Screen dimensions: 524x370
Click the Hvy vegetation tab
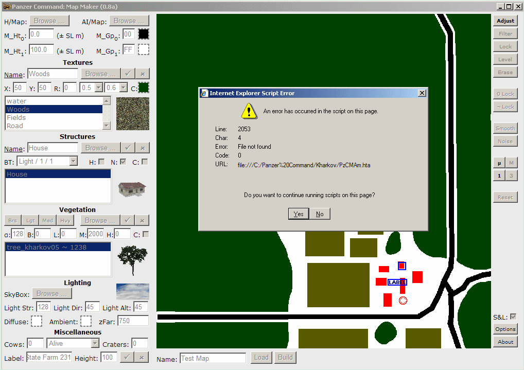point(65,221)
